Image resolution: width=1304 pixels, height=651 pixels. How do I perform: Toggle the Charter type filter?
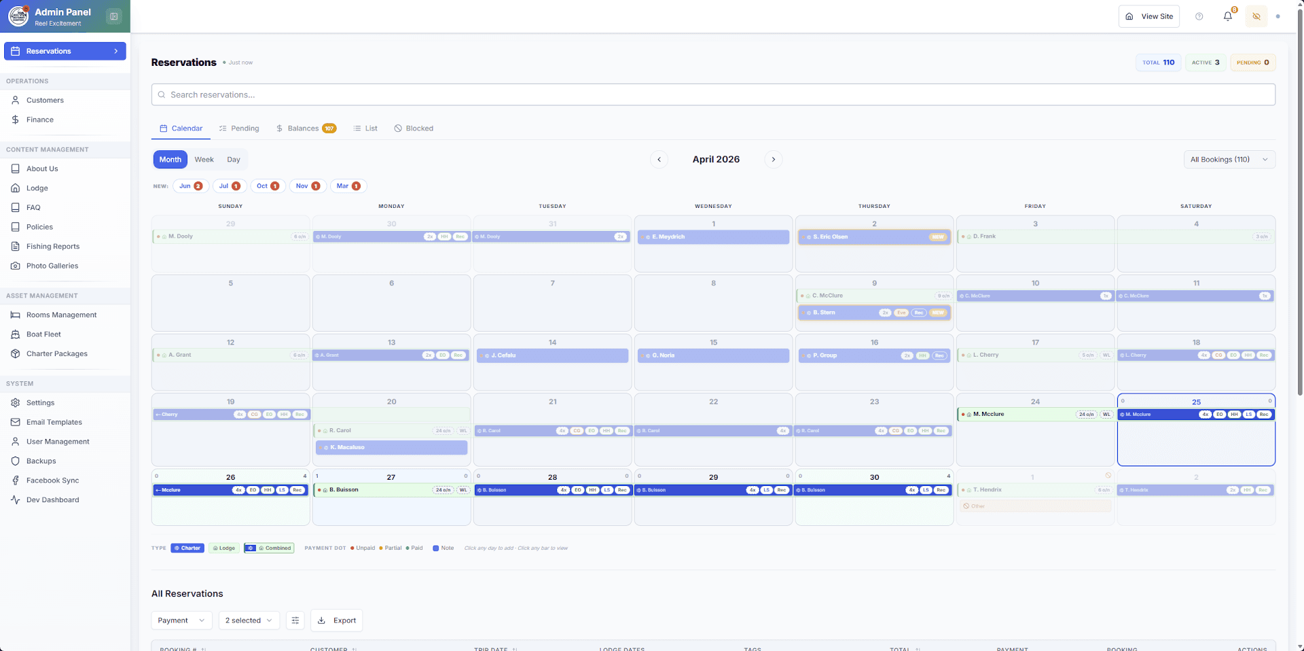pyautogui.click(x=187, y=548)
